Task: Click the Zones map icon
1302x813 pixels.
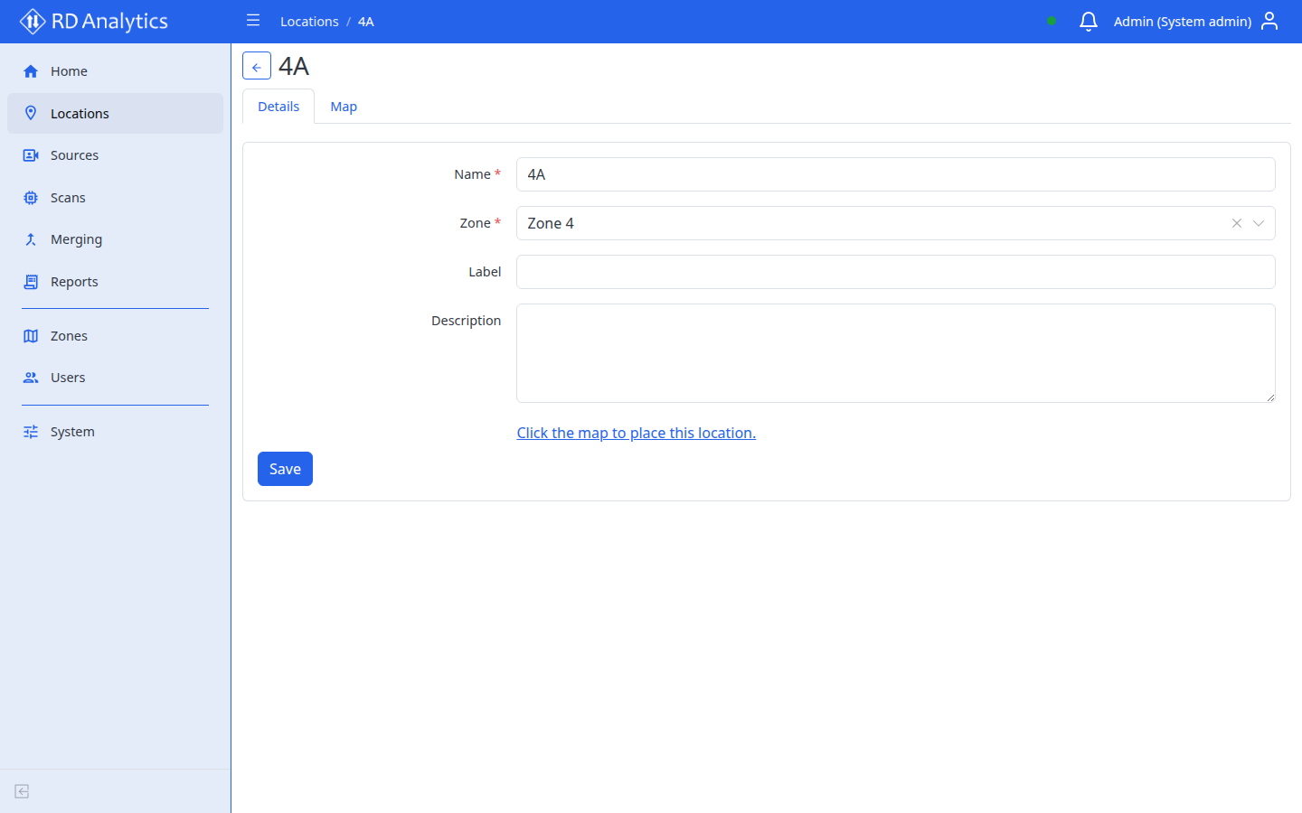Action: pos(31,336)
